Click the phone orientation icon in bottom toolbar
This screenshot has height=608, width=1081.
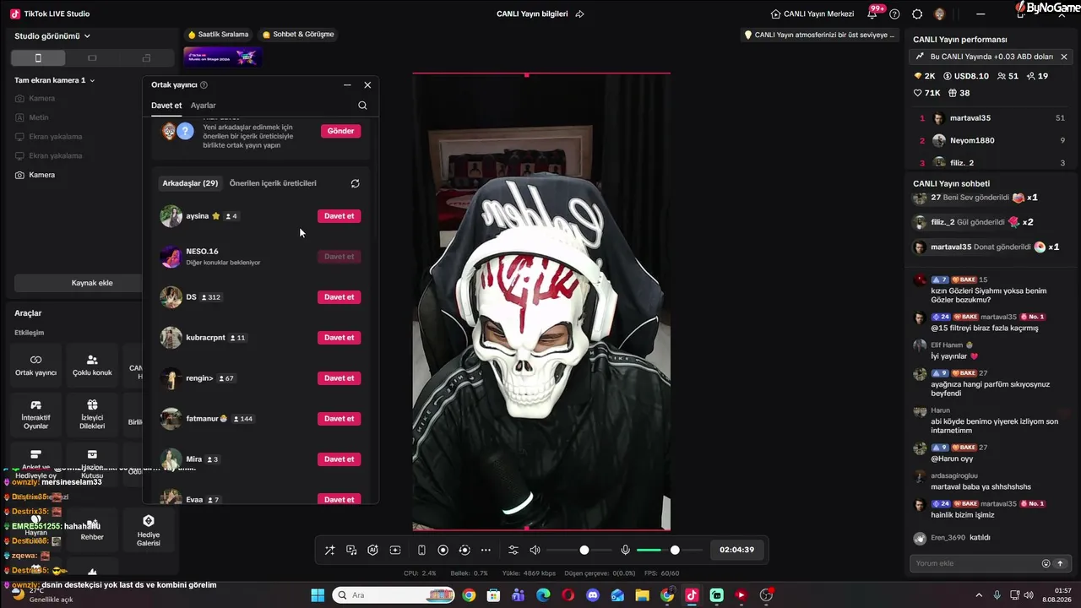tap(421, 550)
